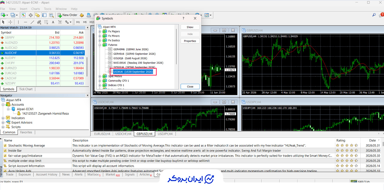Screen dimensions: 384x190
Task: Collapse the Futures group
Action: point(100,45)
